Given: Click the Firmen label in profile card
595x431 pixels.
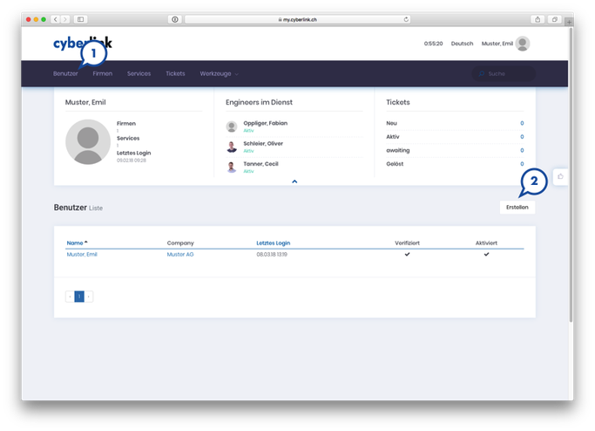Looking at the screenshot, I should (x=126, y=124).
